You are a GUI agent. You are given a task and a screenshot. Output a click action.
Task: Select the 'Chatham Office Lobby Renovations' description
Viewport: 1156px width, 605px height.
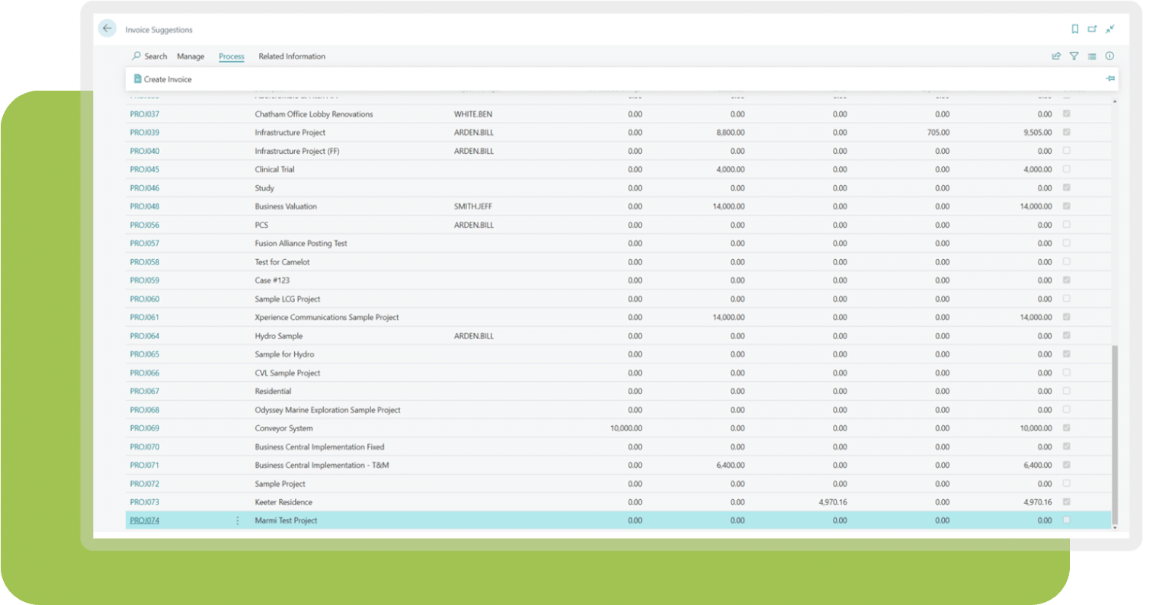click(x=314, y=114)
